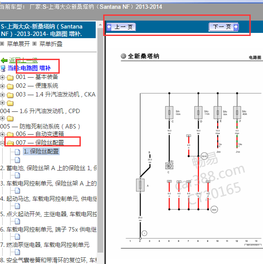This screenshot has width=263, height=264.
Task: Click the 返回上一级 back link
Action: (23, 60)
